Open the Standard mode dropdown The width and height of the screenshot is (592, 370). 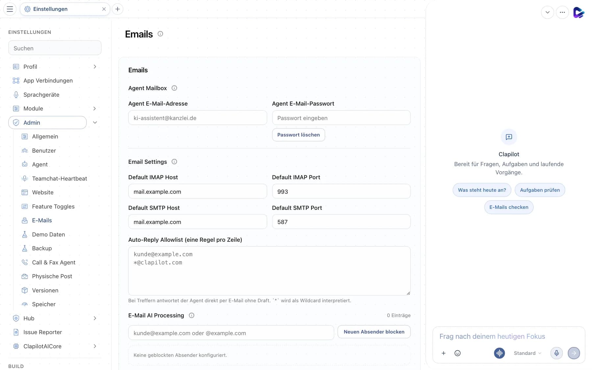pos(528,353)
